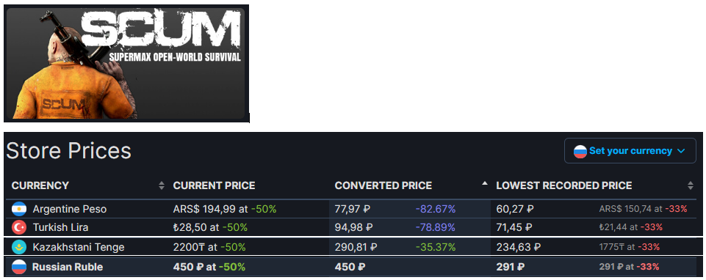The height and width of the screenshot is (280, 706).
Task: Select the Kazakhstani Tenge row
Action: (353, 247)
